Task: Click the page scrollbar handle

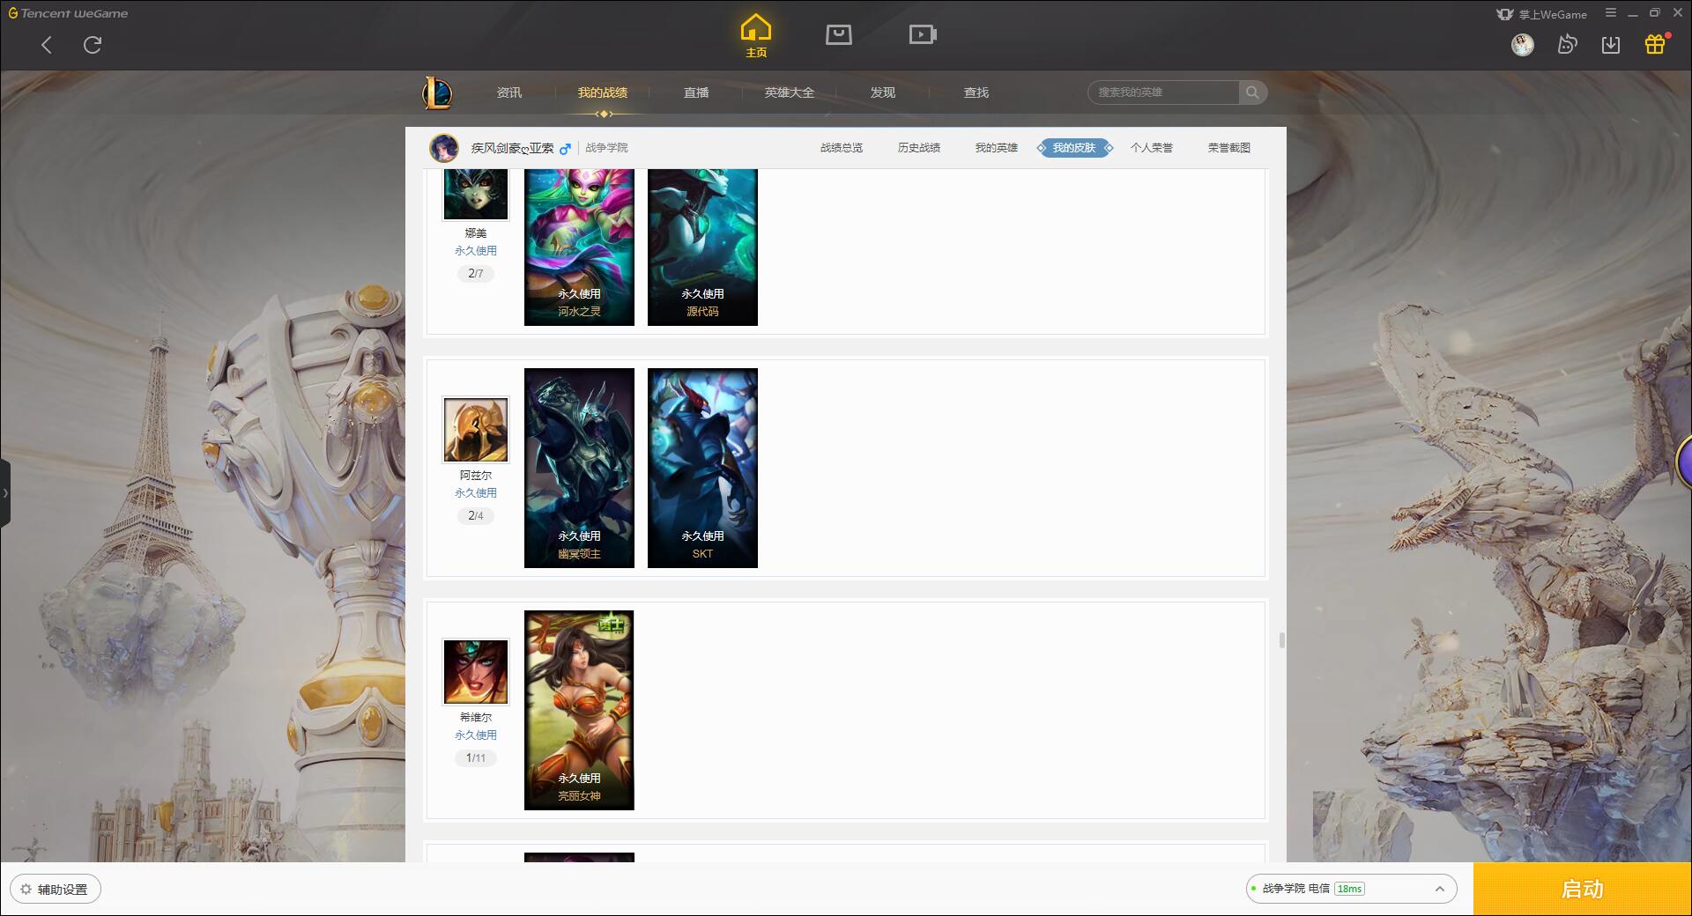Action: click(x=1282, y=640)
